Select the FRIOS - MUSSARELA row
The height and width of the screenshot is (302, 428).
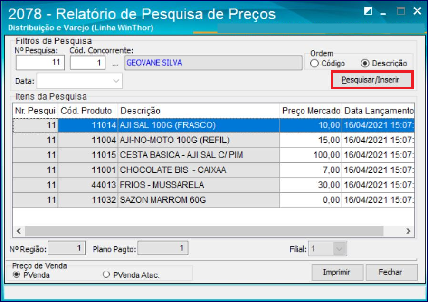tap(213, 185)
